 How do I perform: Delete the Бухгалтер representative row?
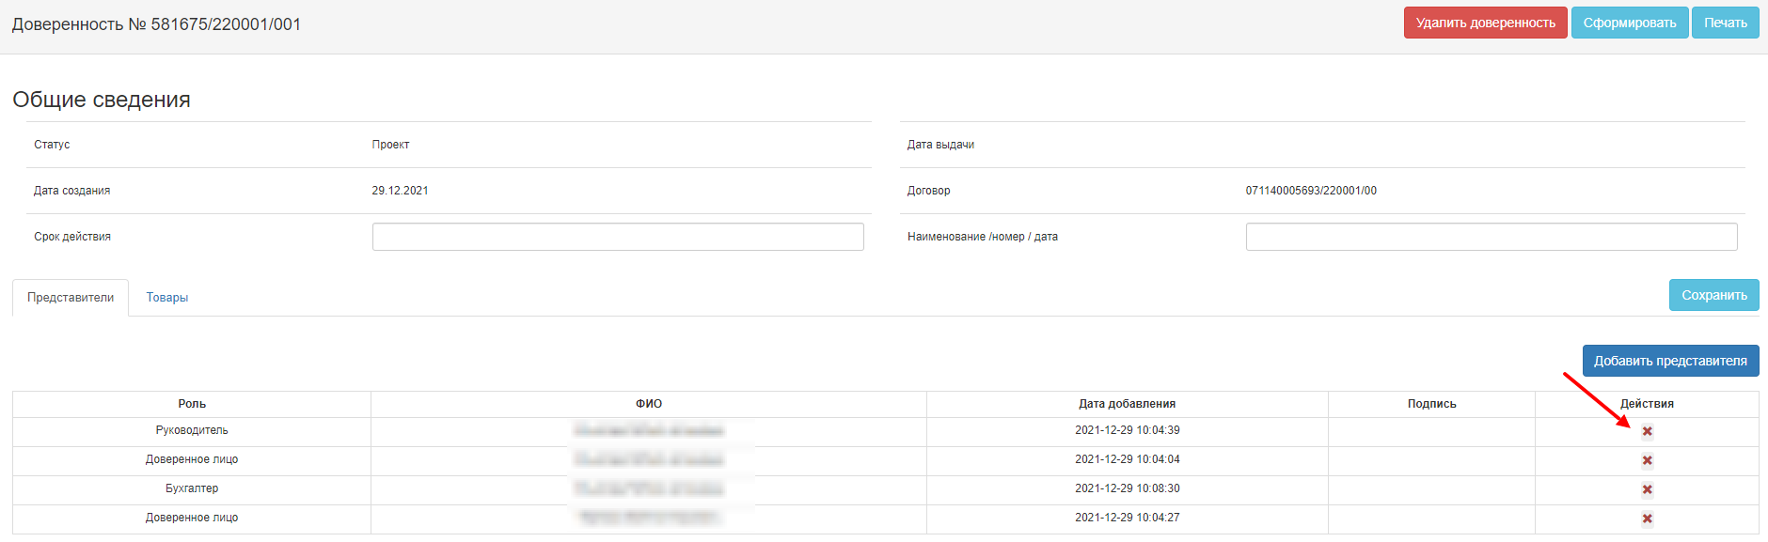(x=1647, y=490)
